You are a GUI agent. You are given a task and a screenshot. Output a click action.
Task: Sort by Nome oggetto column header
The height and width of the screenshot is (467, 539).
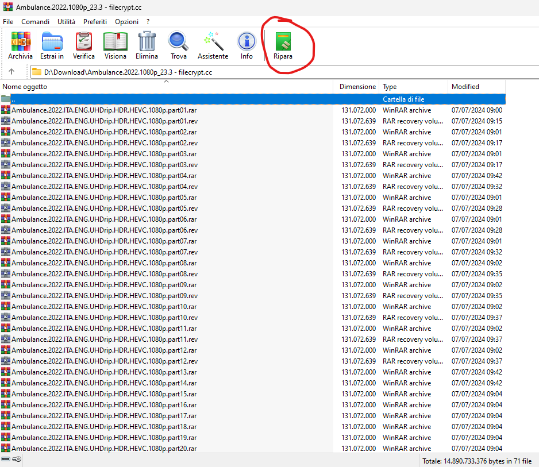[167, 87]
